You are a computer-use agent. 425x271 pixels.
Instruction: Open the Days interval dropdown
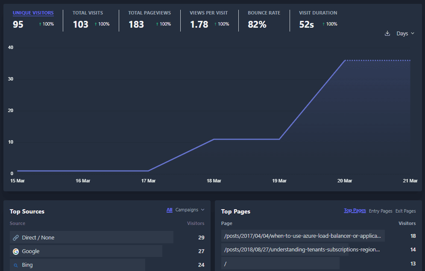[x=405, y=34]
